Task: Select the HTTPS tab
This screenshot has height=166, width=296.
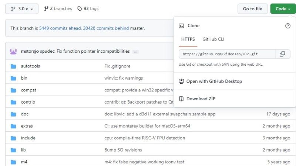Action: click(188, 39)
